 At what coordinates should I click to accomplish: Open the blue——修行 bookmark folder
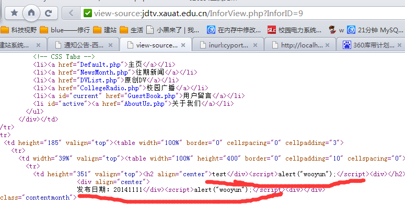pyautogui.click(x=65, y=30)
